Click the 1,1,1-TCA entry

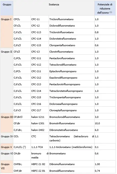point(37,147)
